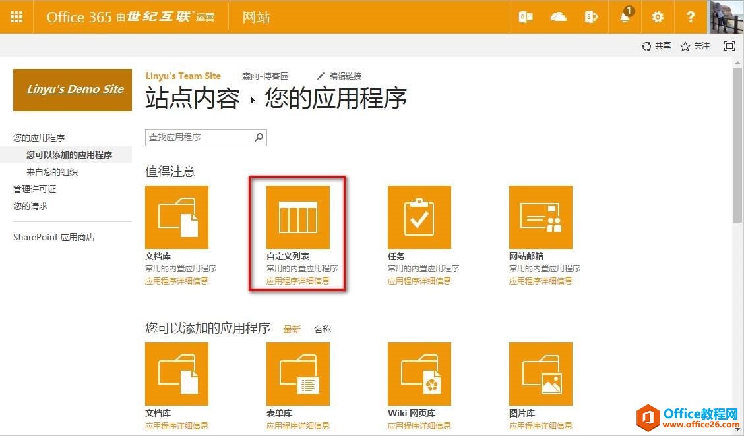Click 编辑链接 edit links
The width and height of the screenshot is (744, 436).
[340, 76]
